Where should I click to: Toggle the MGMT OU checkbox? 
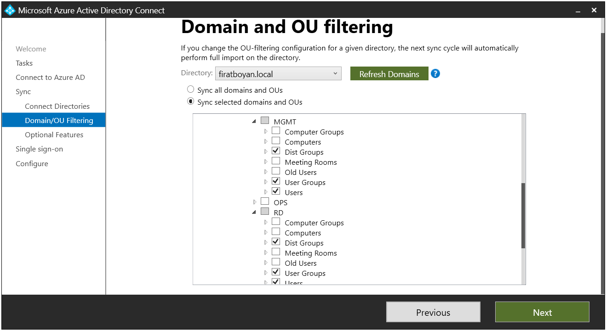[264, 121]
